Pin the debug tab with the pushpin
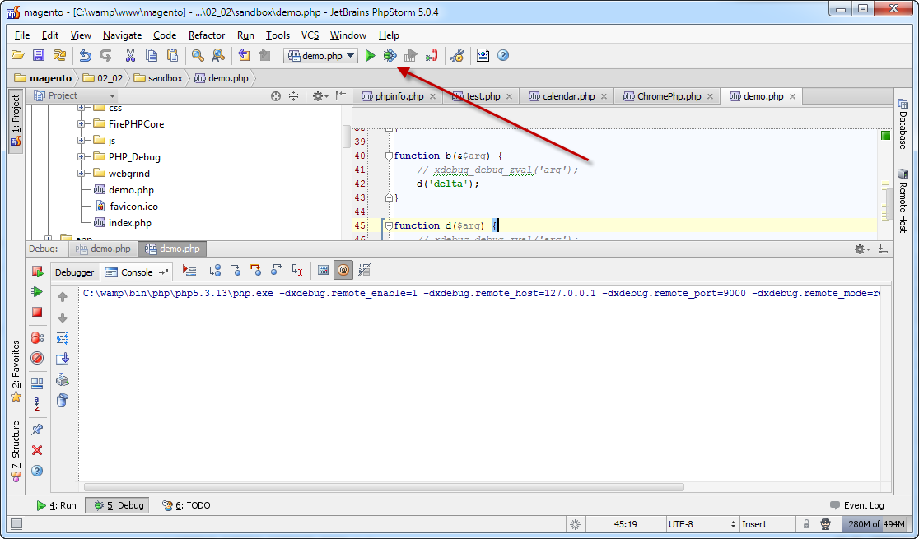The width and height of the screenshot is (919, 539). click(x=37, y=430)
